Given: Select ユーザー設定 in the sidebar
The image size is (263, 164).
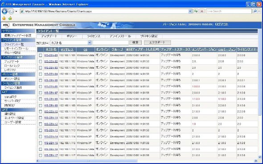Looking at the screenshot, I should [x=13, y=122].
